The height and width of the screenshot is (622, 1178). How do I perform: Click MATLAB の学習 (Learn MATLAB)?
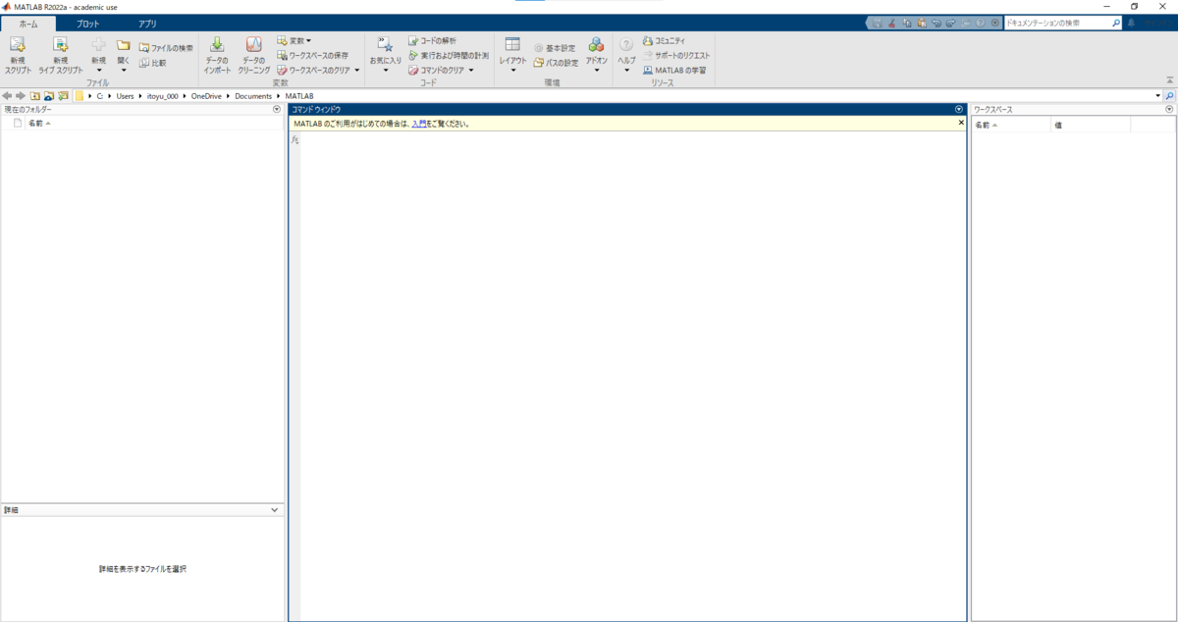673,70
